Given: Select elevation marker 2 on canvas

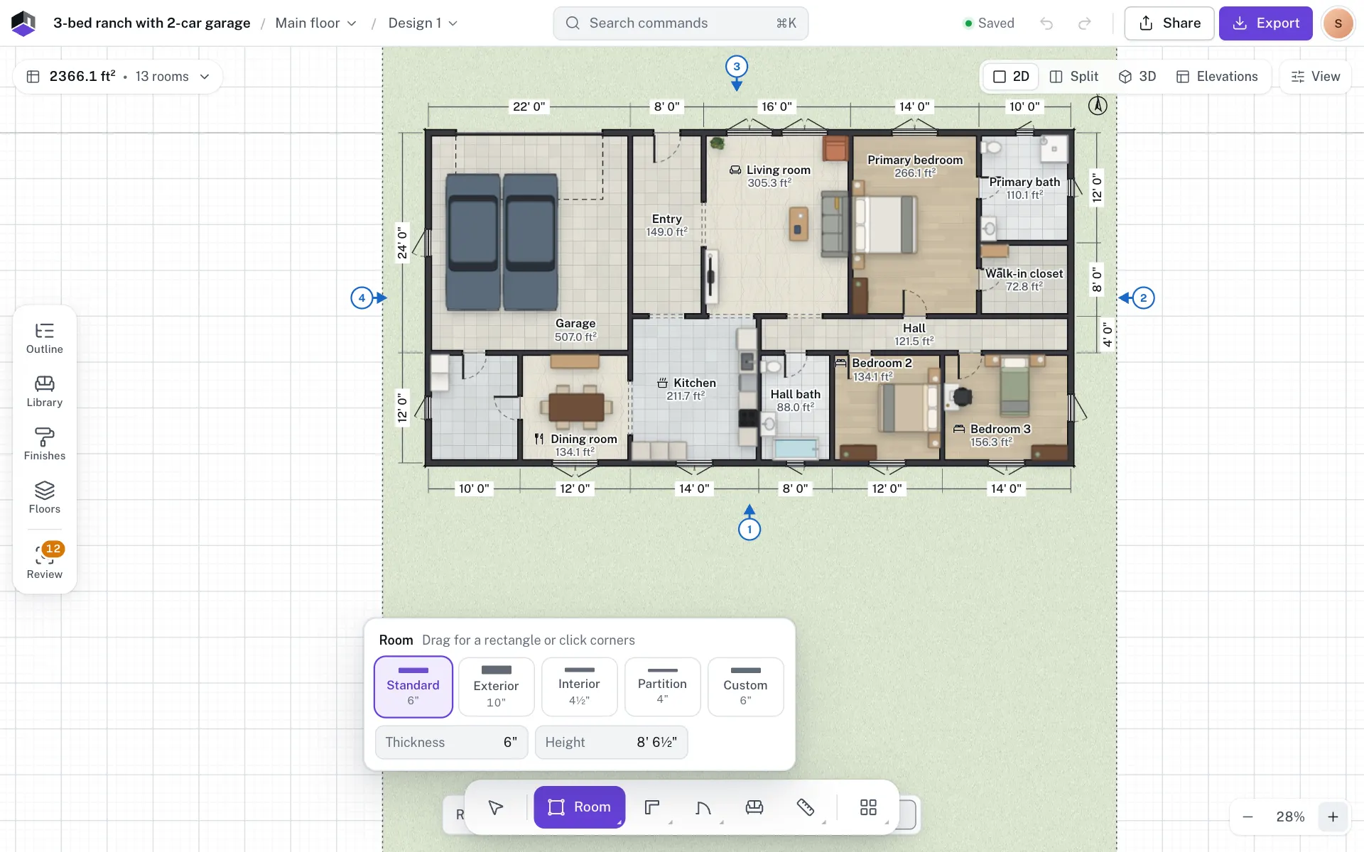Looking at the screenshot, I should pyautogui.click(x=1143, y=298).
